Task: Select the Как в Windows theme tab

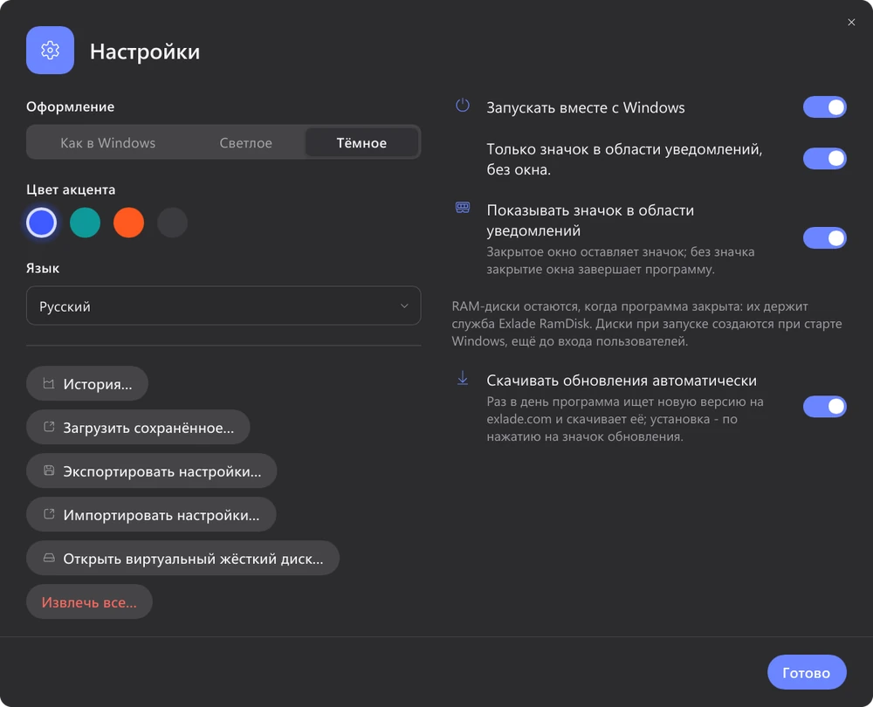Action: [108, 142]
